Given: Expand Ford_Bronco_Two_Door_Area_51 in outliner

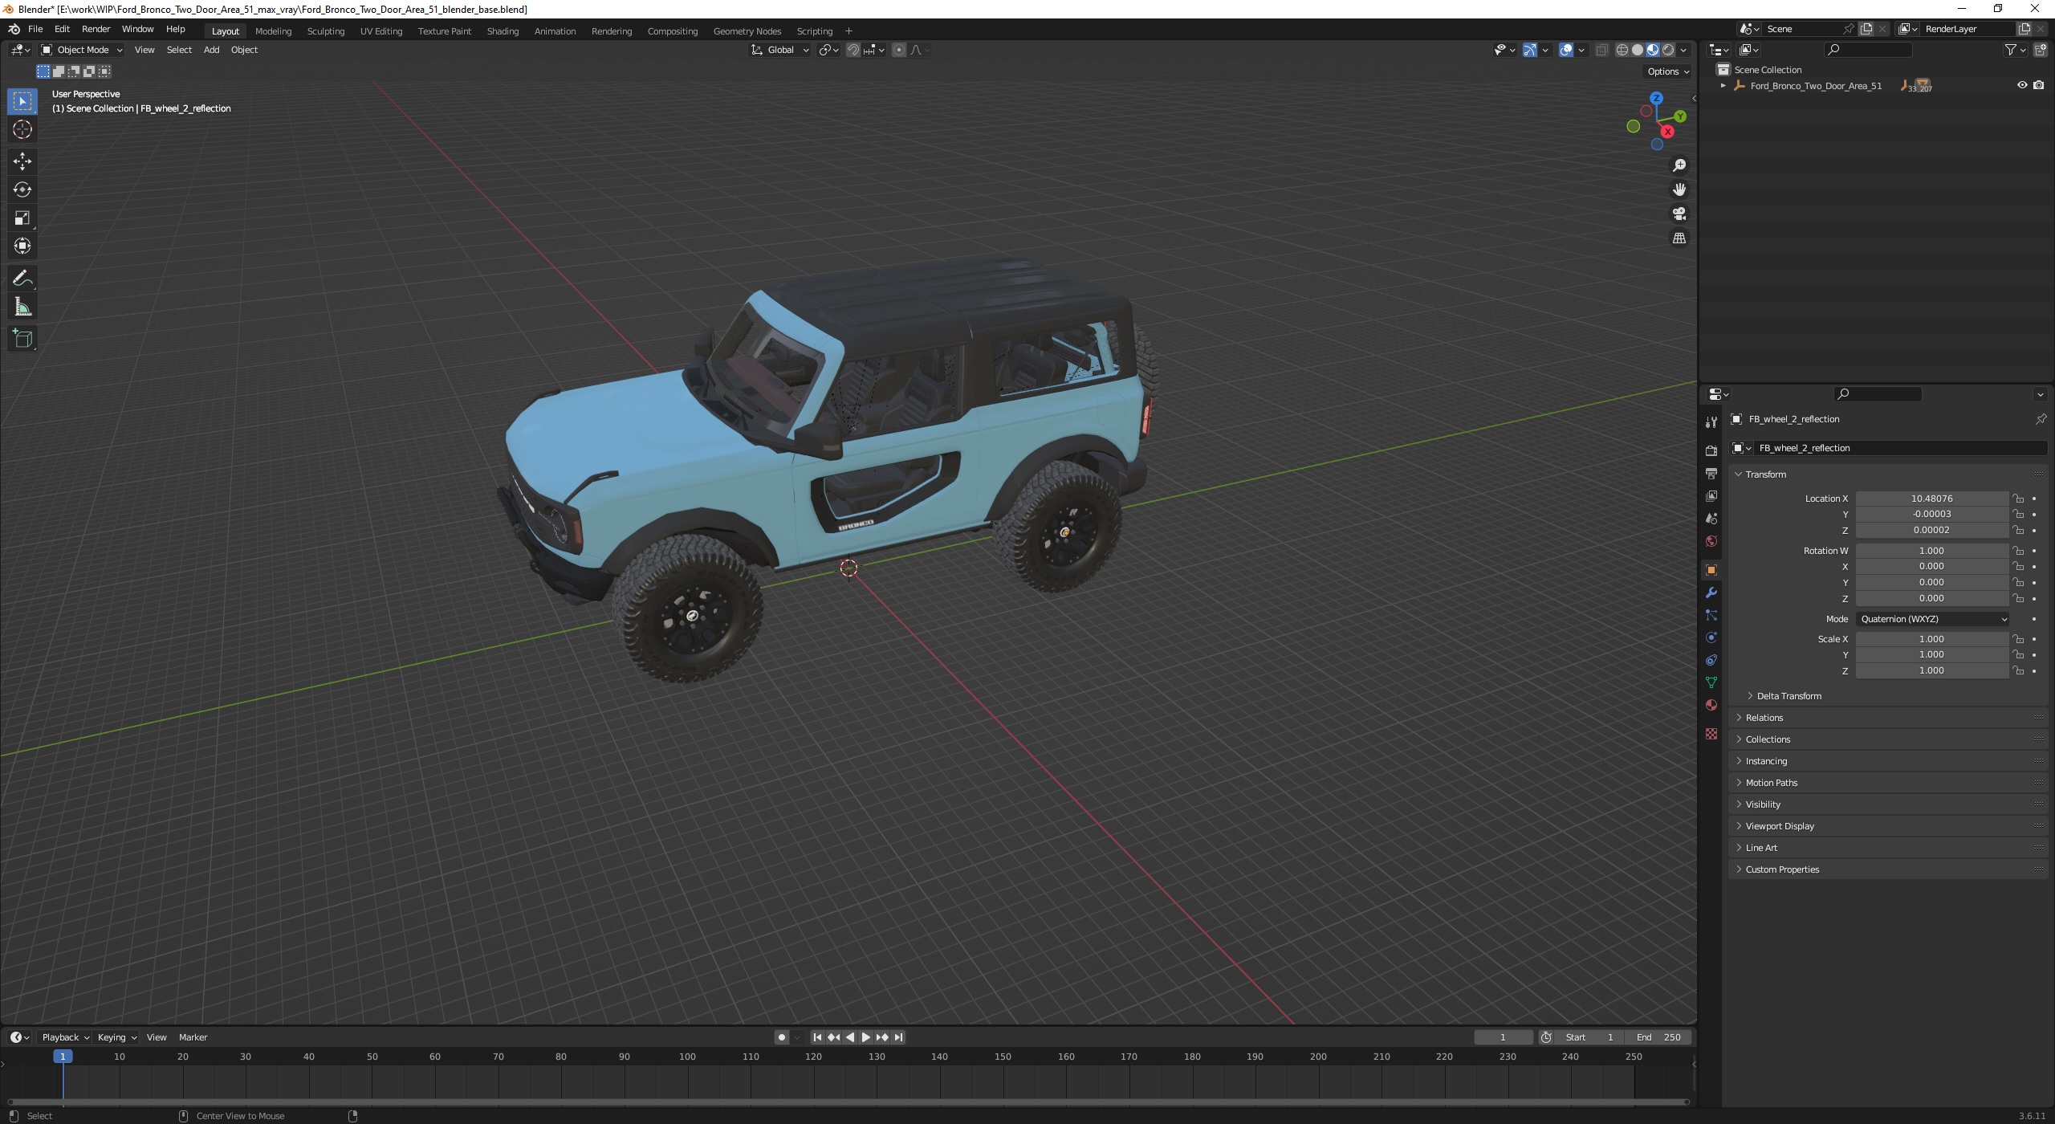Looking at the screenshot, I should (x=1723, y=86).
